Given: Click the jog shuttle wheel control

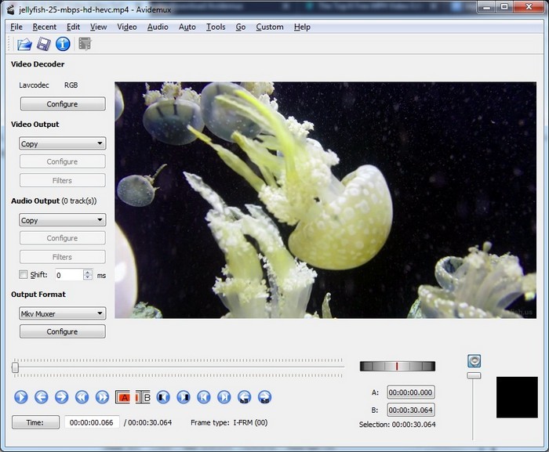Looking at the screenshot, I should 397,366.
